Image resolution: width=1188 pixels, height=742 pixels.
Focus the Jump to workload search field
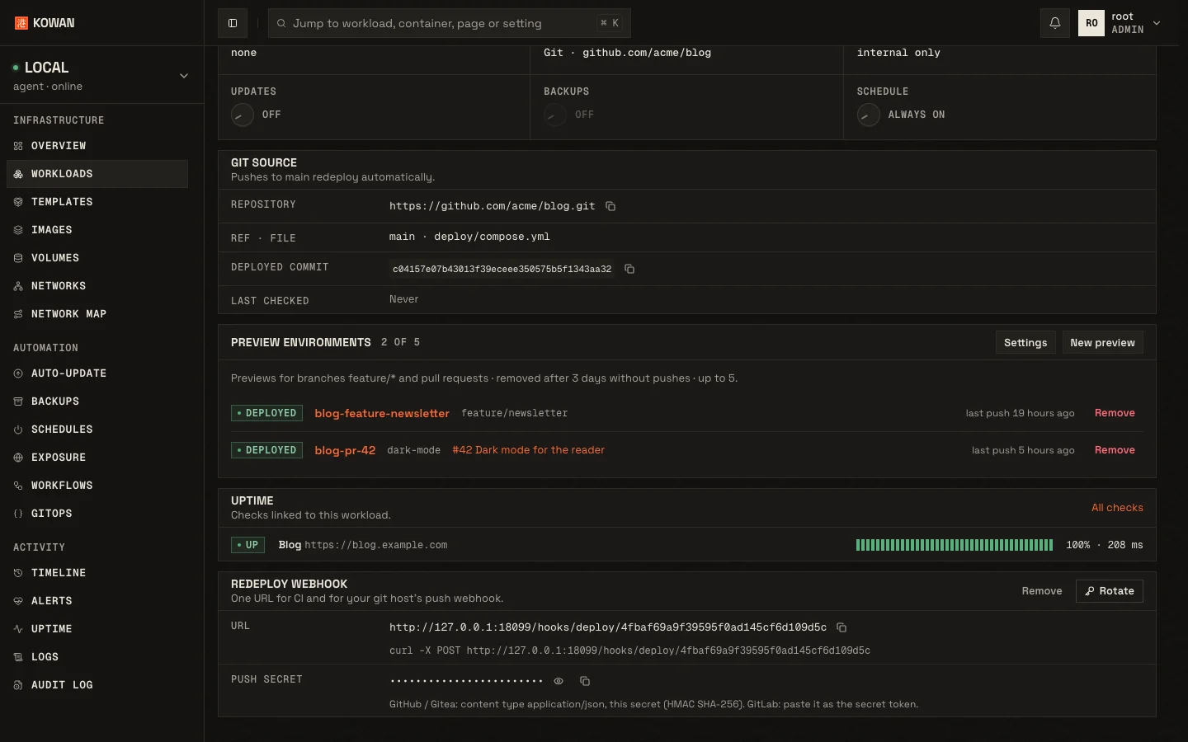[450, 23]
